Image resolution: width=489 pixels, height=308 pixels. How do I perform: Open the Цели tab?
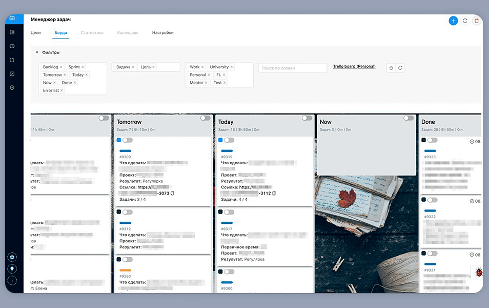[35, 32]
